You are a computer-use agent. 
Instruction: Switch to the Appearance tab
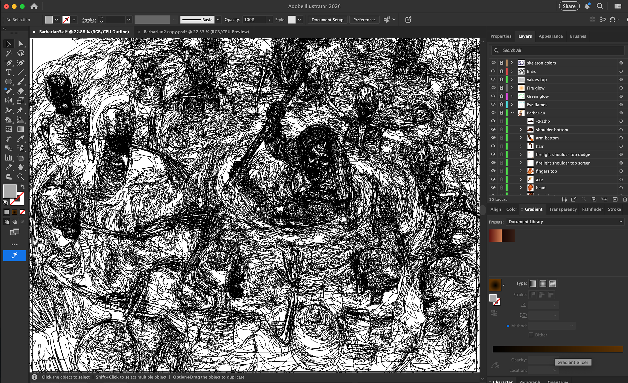click(x=550, y=36)
